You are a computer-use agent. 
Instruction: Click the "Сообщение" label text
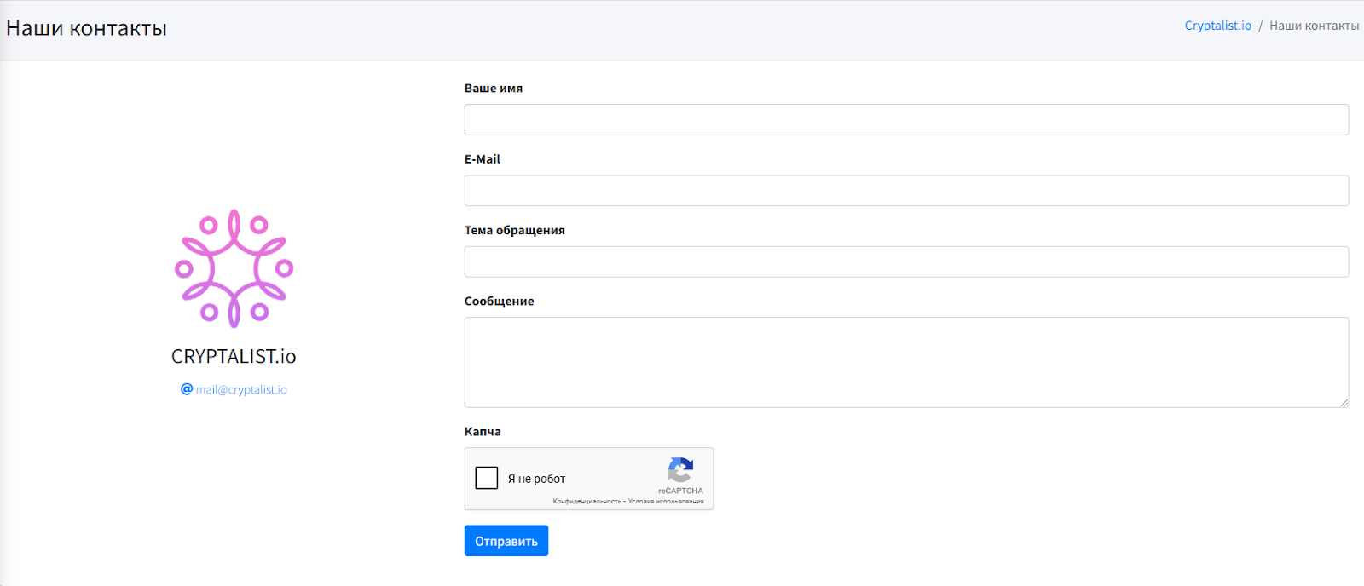(499, 302)
